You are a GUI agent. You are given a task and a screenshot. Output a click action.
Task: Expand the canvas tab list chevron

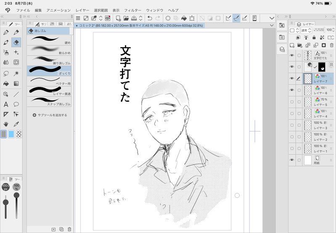tap(272, 26)
